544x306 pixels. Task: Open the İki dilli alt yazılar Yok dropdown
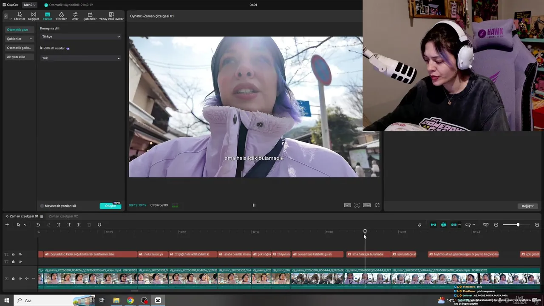81,58
